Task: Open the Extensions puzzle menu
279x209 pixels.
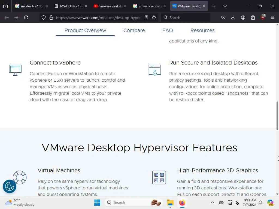Action: click(x=253, y=17)
